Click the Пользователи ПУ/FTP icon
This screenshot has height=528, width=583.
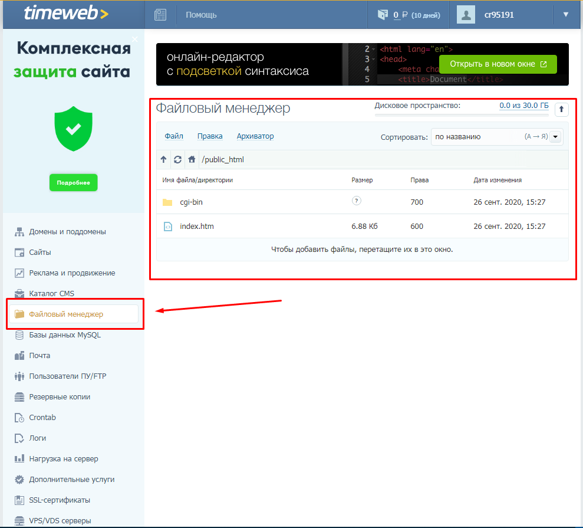(19, 376)
